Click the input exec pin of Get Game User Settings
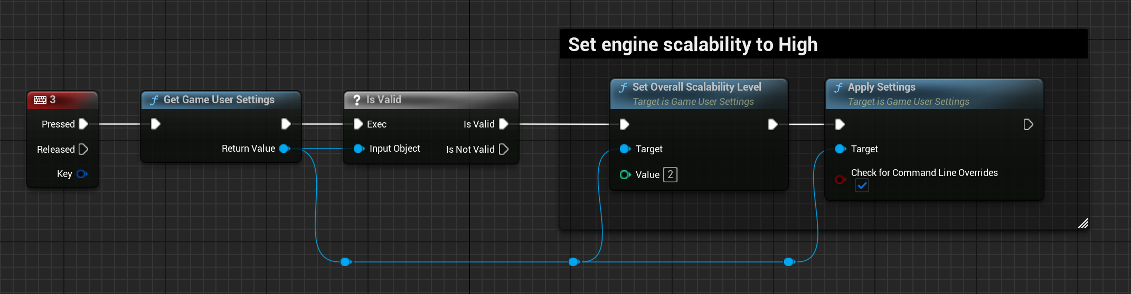This screenshot has height=294, width=1131. [156, 124]
